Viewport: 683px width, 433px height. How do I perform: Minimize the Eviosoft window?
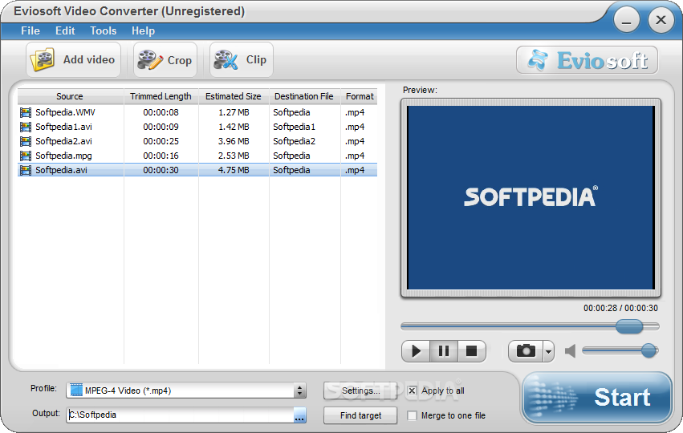click(627, 21)
